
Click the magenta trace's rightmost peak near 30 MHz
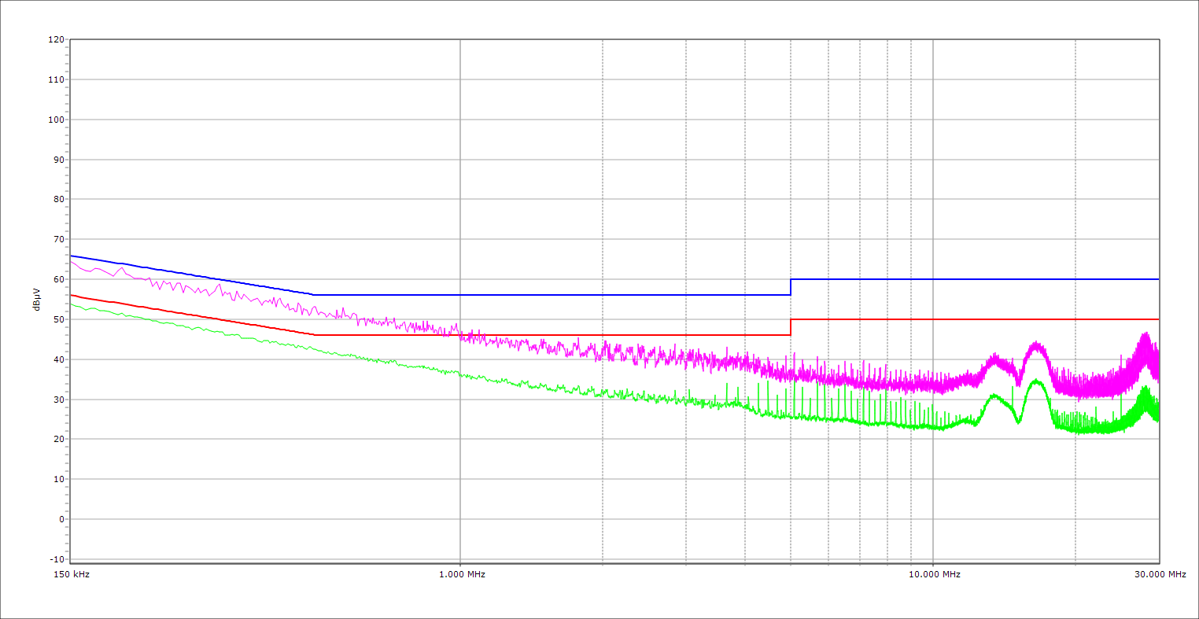1146,335
